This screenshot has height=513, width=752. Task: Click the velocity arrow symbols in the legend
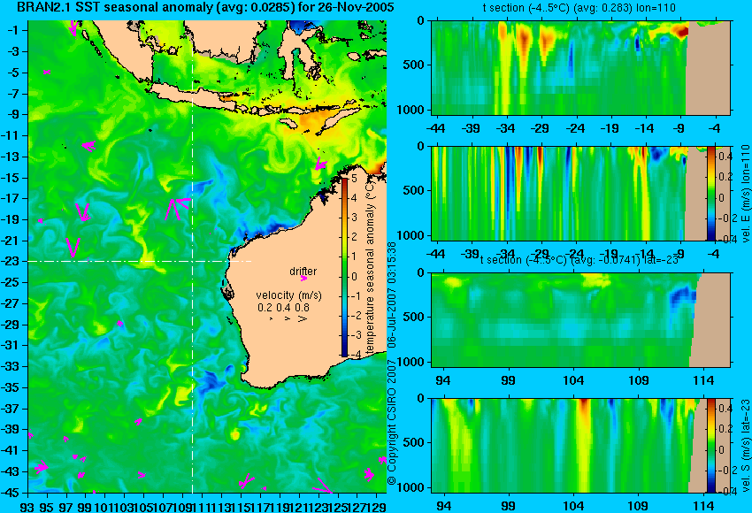288,318
